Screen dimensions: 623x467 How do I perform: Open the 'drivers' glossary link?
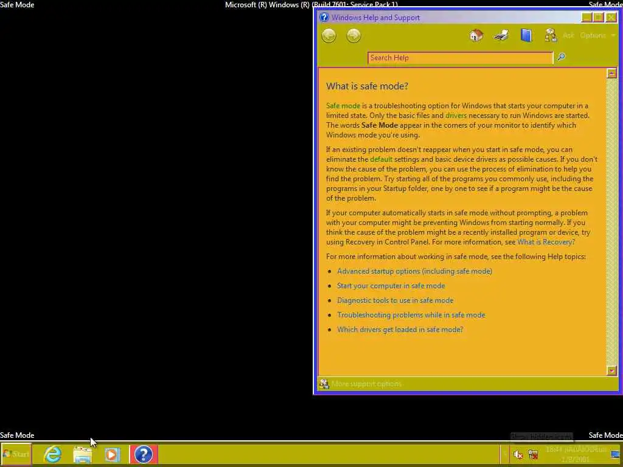(x=456, y=116)
